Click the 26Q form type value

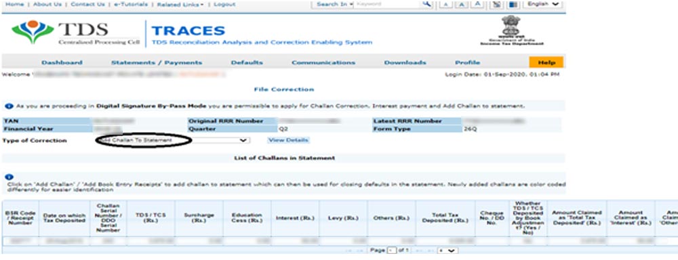click(x=470, y=129)
